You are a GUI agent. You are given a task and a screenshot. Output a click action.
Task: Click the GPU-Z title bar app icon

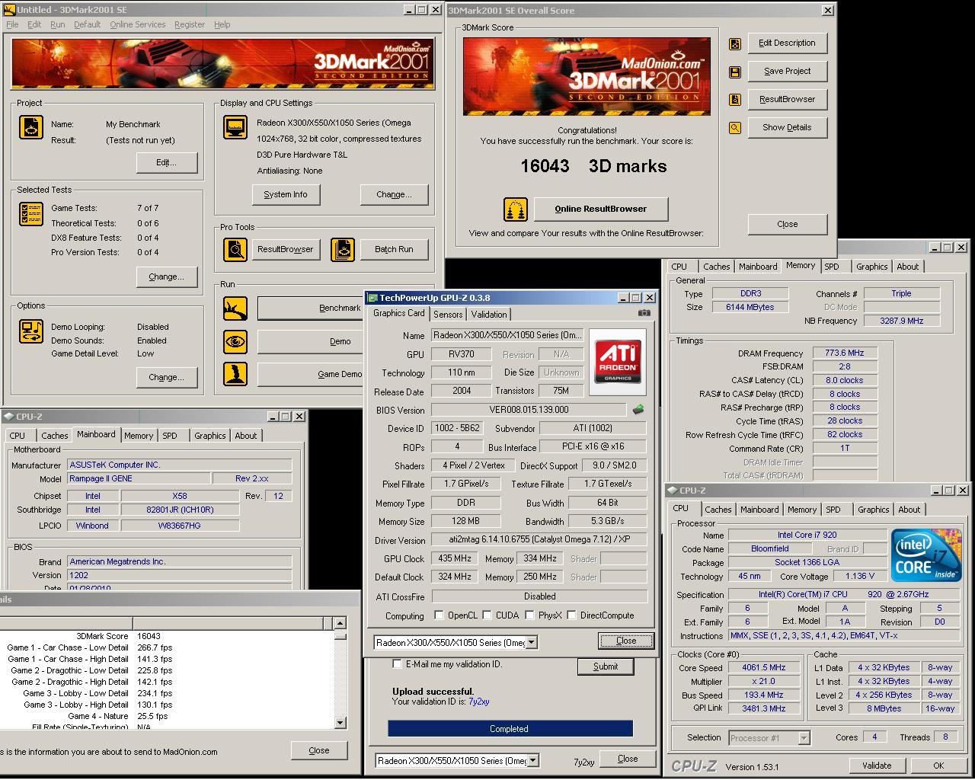372,298
